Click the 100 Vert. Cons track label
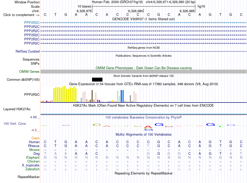 point(15,123)
